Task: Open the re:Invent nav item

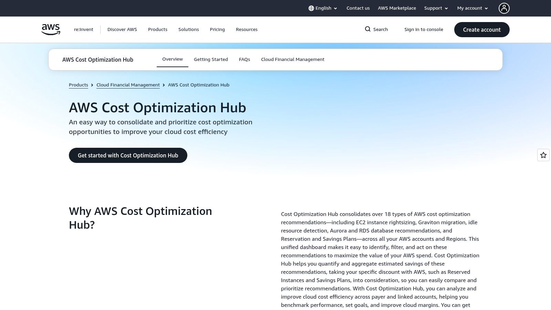Action: coord(84,30)
